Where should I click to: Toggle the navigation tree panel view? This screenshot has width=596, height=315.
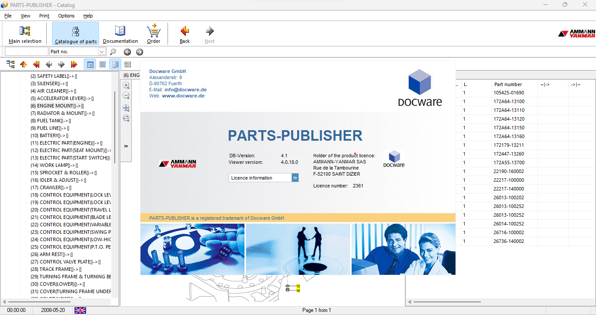point(90,65)
